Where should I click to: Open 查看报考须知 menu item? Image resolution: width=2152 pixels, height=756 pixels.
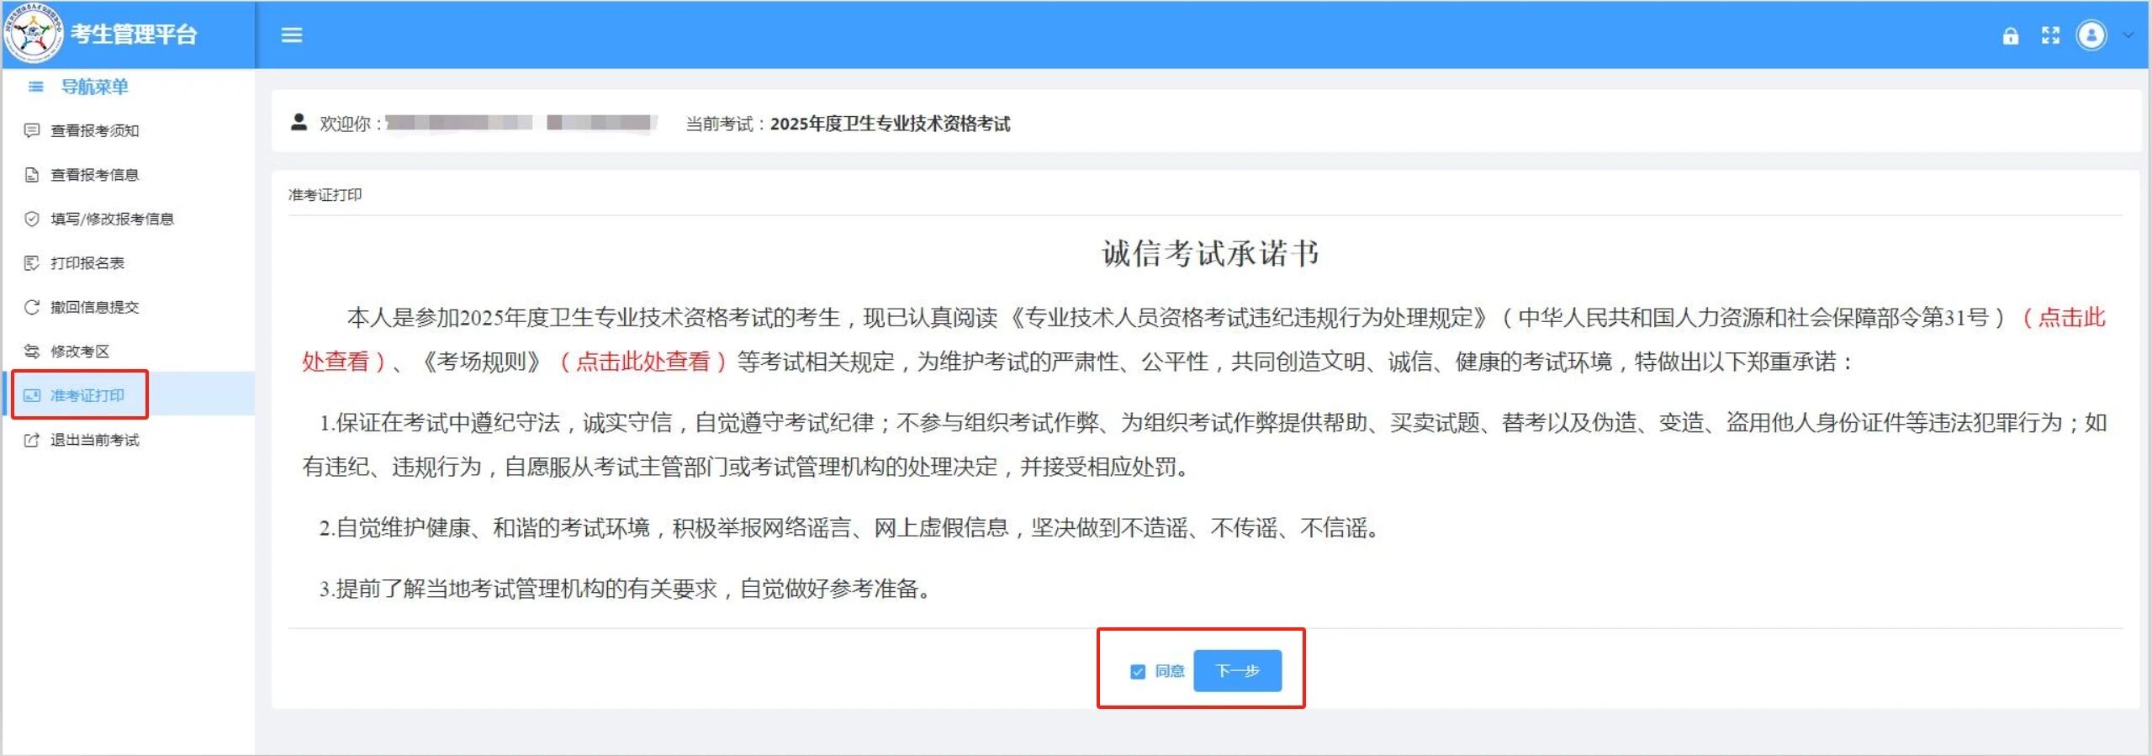click(94, 130)
